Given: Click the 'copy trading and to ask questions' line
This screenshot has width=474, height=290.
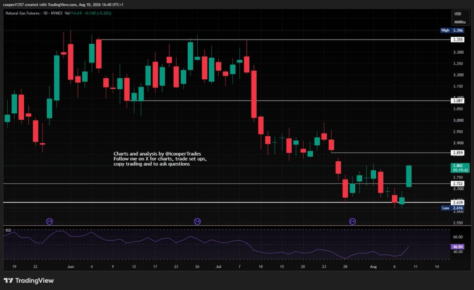Looking at the screenshot, I should tap(152, 164).
